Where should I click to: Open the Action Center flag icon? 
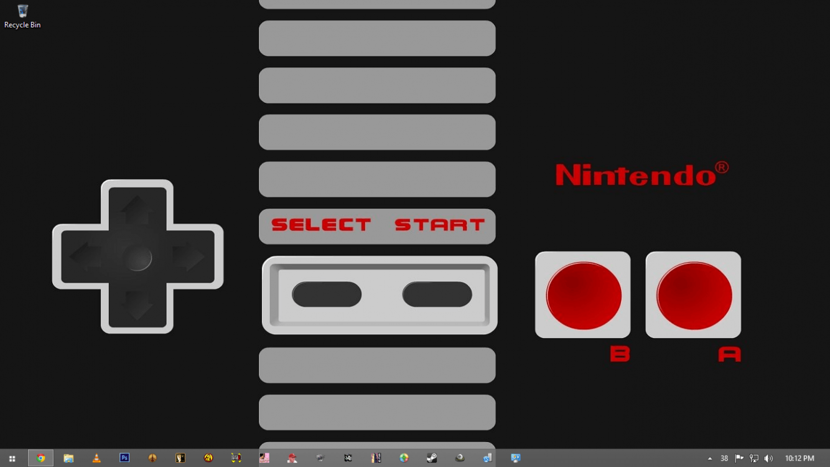tap(739, 459)
